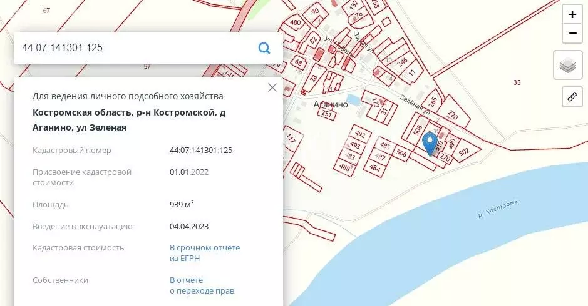Click parcel 506 on the map
Image resolution: width=588 pixels, height=306 pixels.
(x=402, y=153)
